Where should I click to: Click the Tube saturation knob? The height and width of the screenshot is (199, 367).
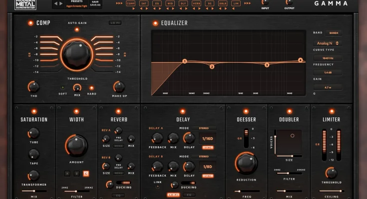(x=33, y=133)
